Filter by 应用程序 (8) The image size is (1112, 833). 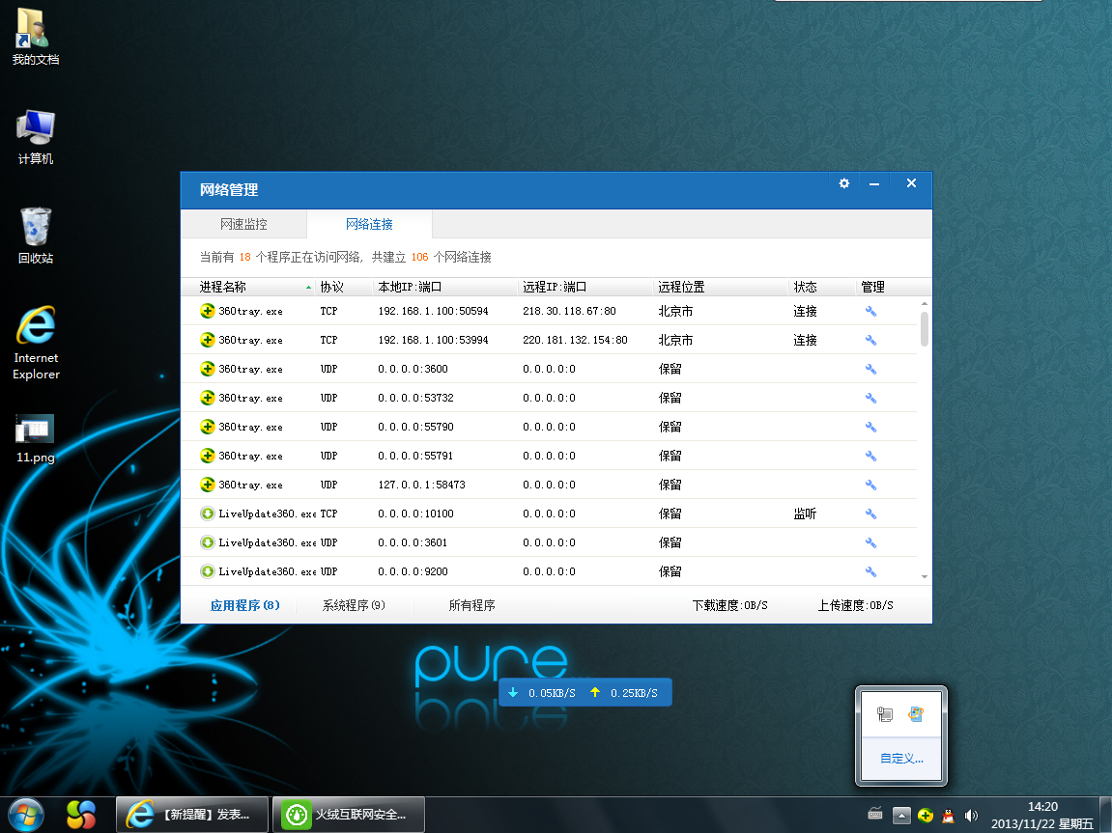click(245, 605)
